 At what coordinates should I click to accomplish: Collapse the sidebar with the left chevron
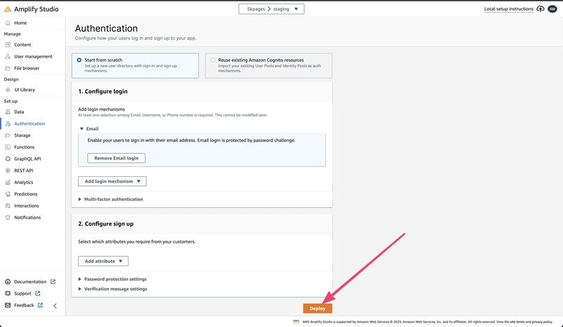(x=56, y=306)
